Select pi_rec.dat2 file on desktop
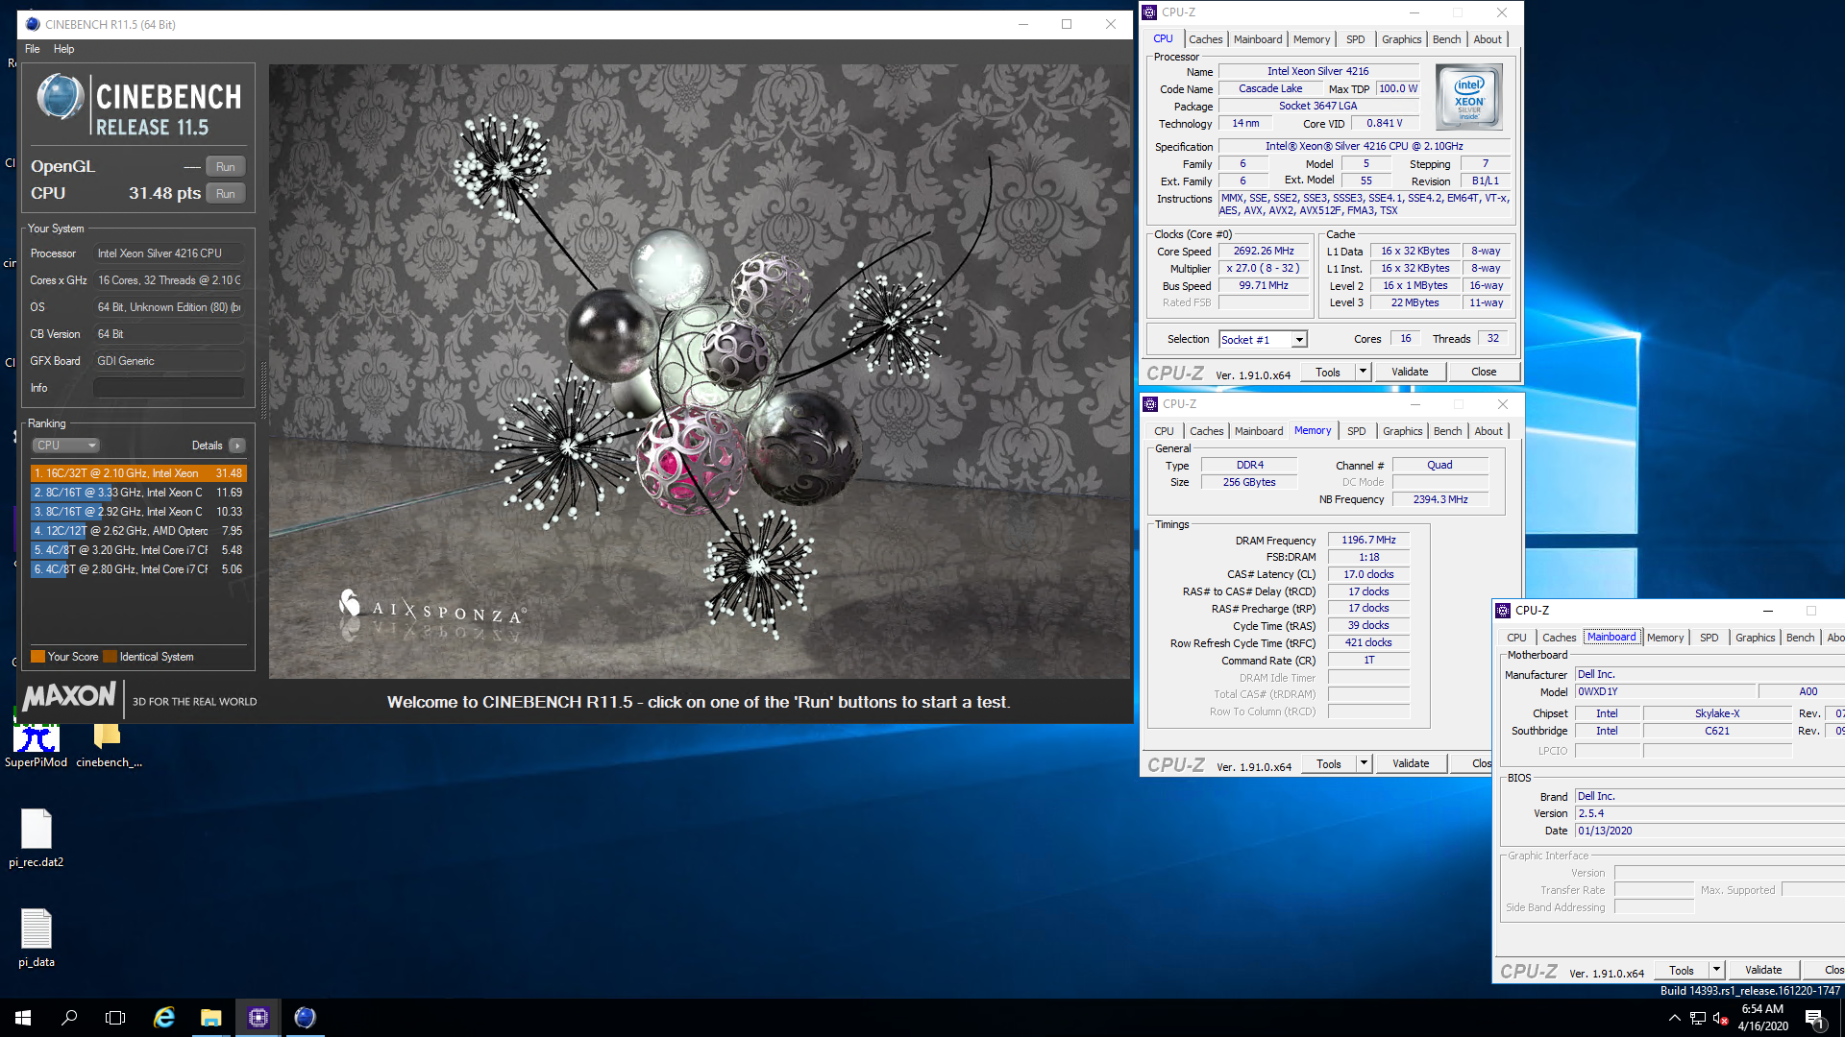The image size is (1845, 1037). pos(36,837)
